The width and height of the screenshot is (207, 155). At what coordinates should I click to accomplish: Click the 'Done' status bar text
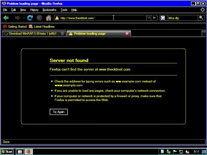tap(6, 142)
